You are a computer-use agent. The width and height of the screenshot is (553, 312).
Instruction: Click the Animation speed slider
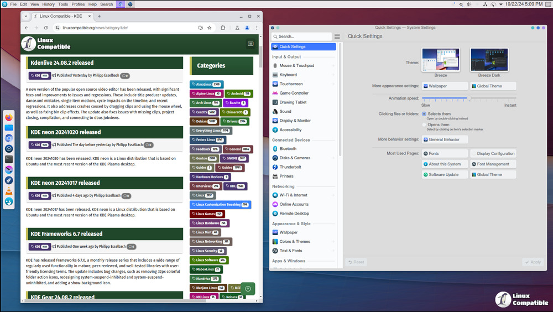[469, 98]
